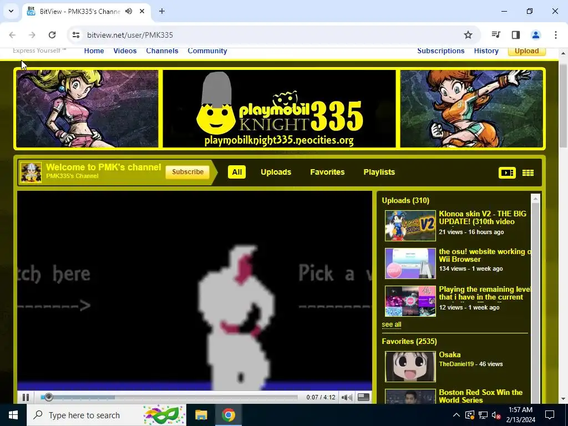The width and height of the screenshot is (568, 426).
Task: Subscribe to PMK's channel
Action: (x=187, y=172)
